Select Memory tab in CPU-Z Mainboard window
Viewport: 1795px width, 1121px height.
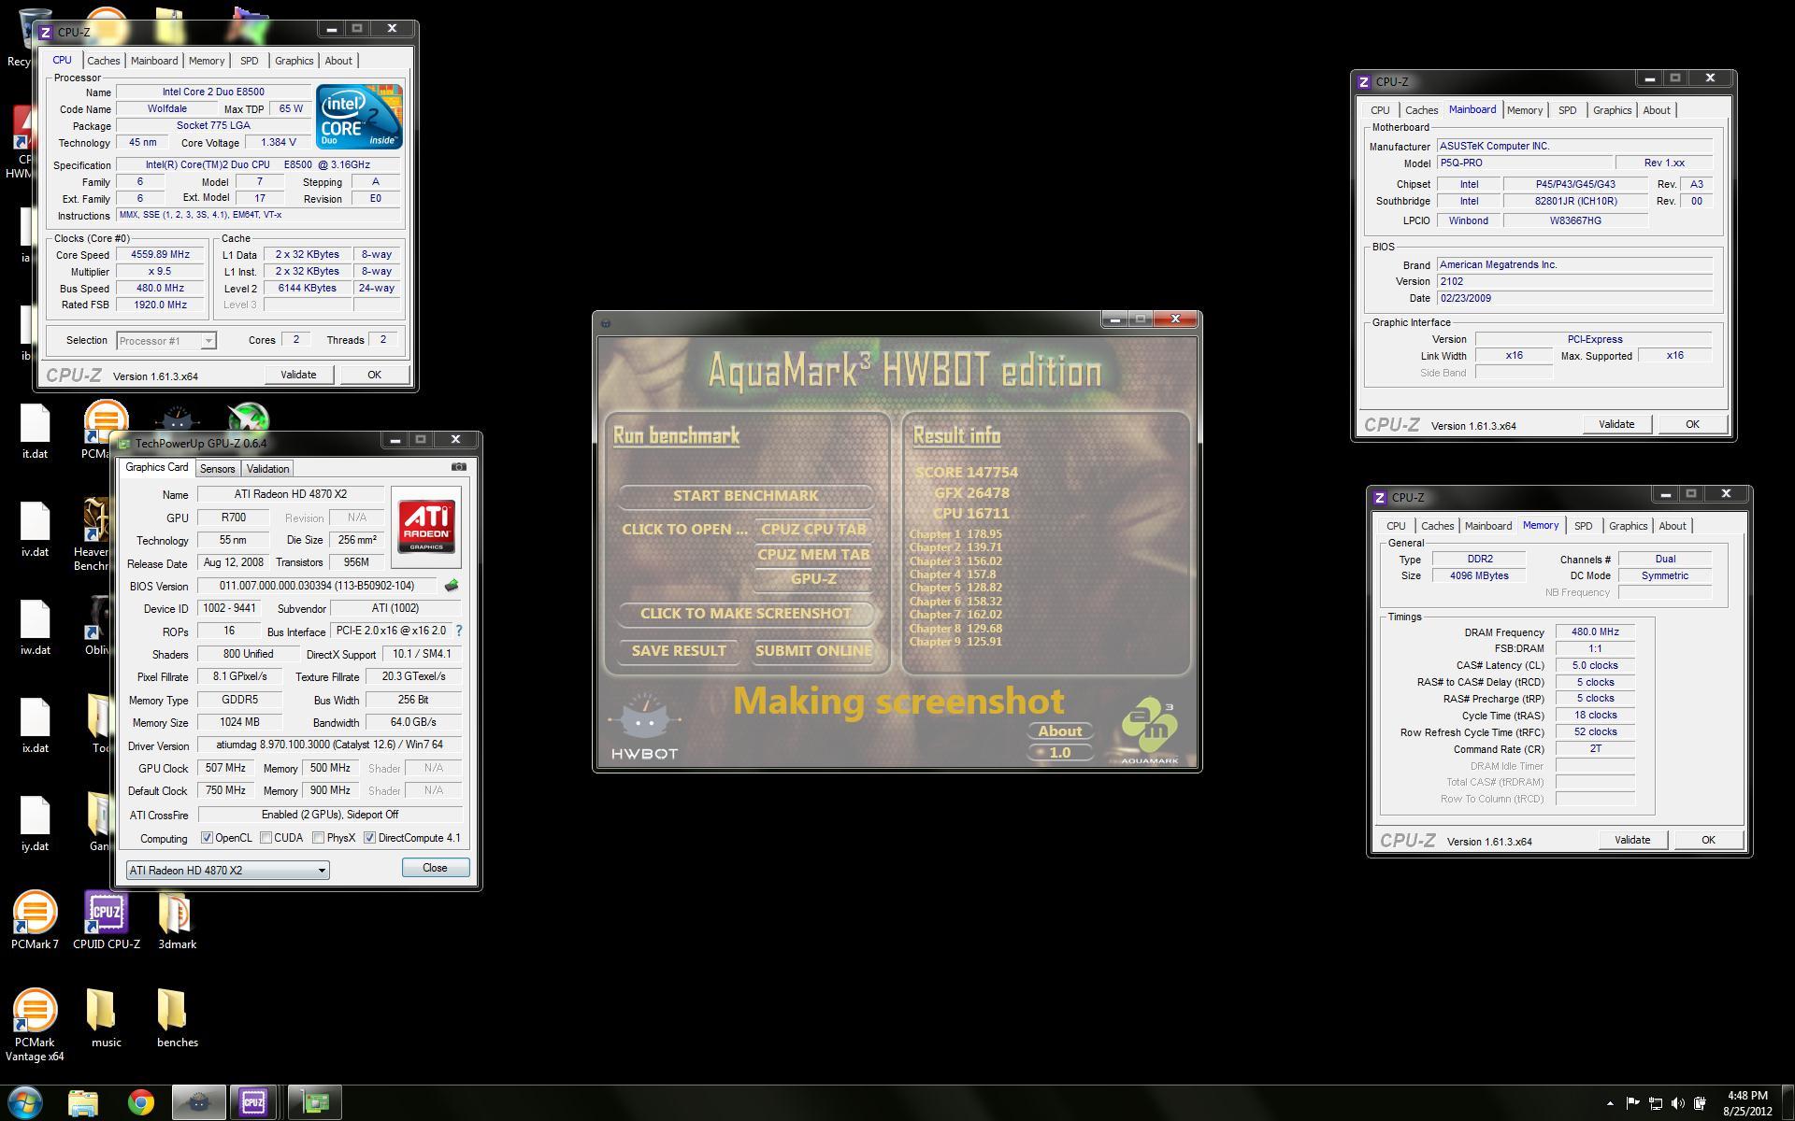(1524, 110)
